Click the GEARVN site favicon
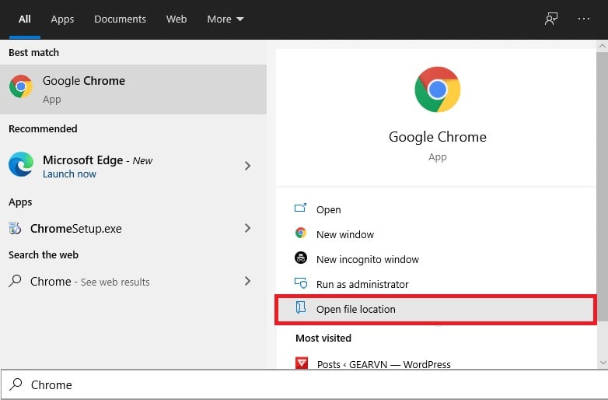Viewport: 608px width, 400px height. [302, 363]
